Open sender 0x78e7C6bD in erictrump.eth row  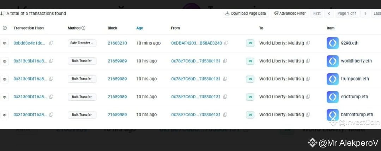click(x=196, y=97)
